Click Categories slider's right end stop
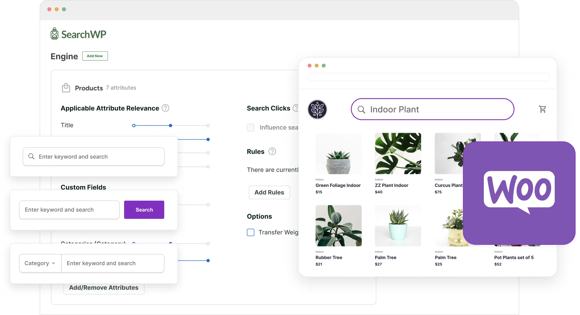The width and height of the screenshot is (580, 315). [x=208, y=244]
